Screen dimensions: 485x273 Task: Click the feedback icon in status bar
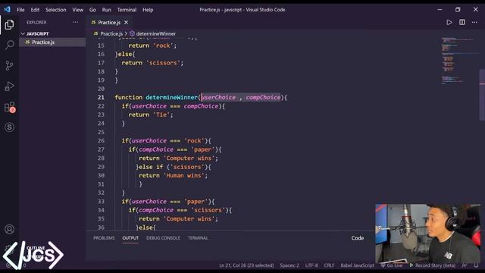point(465,265)
